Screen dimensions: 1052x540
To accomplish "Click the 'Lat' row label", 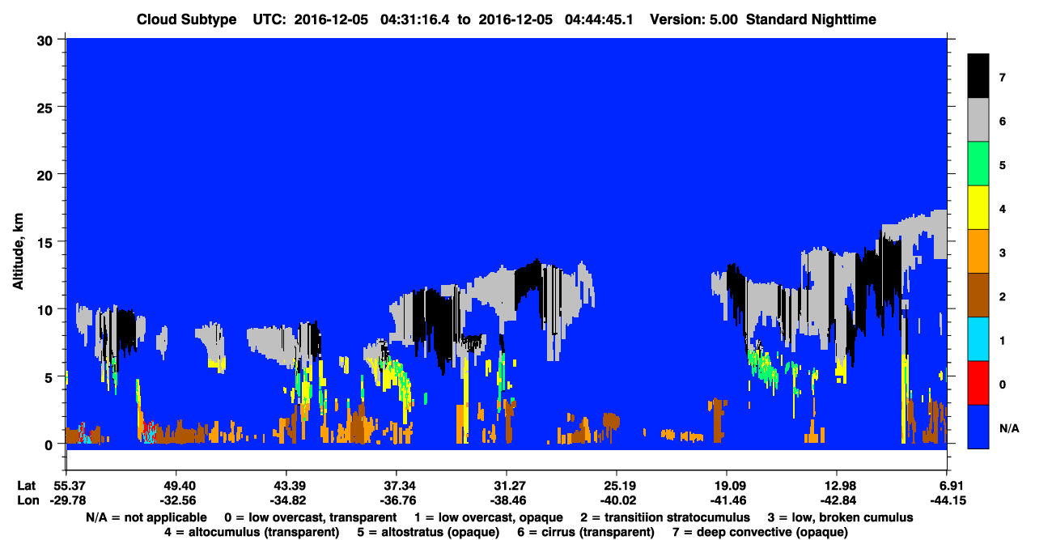I will click(26, 486).
